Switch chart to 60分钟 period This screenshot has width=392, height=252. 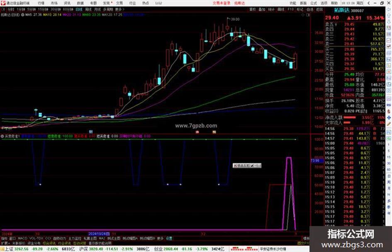pyautogui.click(x=68, y=9)
